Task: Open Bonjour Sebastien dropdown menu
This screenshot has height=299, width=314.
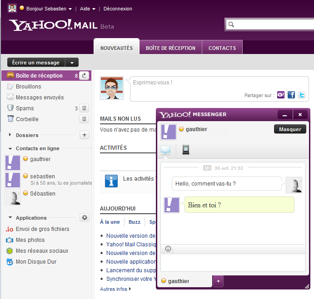Action: pyautogui.click(x=49, y=9)
